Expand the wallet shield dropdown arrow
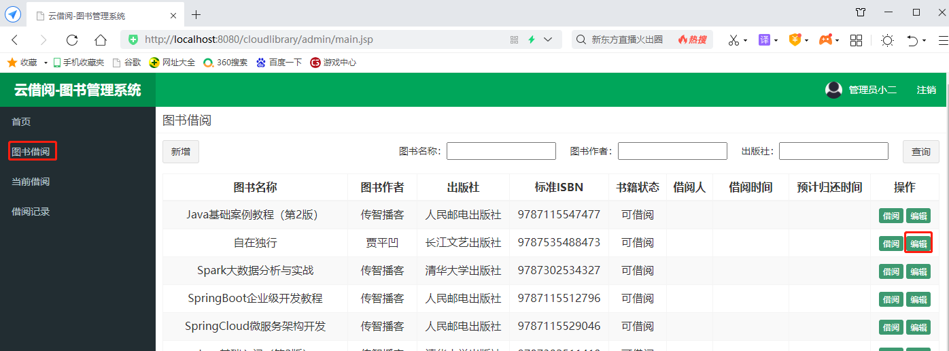Screen dimensions: 949x351 click(x=806, y=41)
